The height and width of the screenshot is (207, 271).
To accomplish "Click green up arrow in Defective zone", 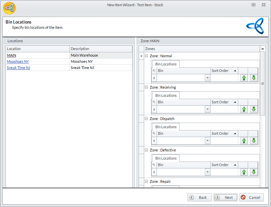I will click(243, 172).
